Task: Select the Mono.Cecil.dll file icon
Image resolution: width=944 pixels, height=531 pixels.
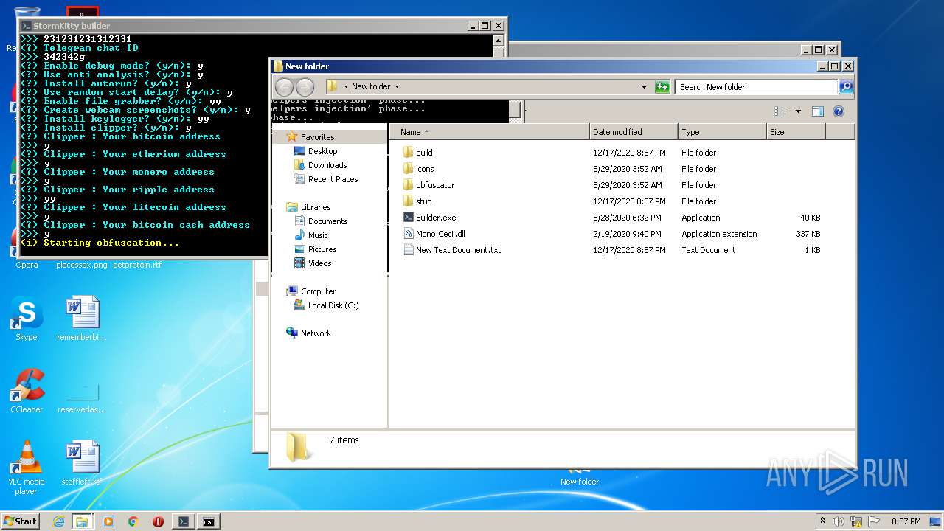Action: (409, 234)
